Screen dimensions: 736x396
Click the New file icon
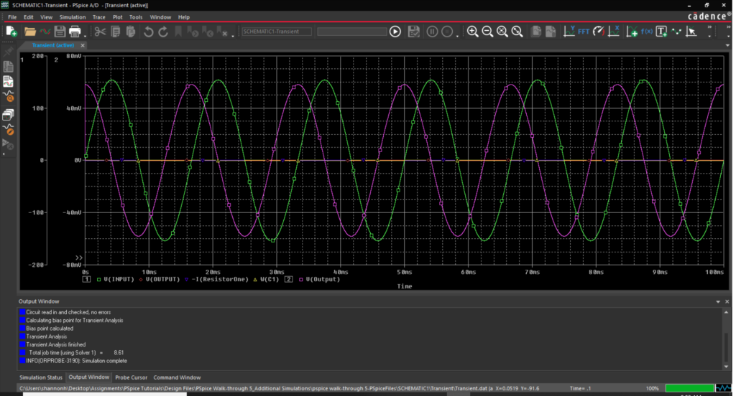[11, 32]
